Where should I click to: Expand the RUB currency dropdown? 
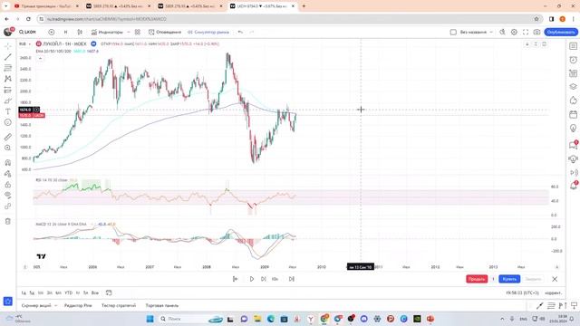click(x=24, y=44)
